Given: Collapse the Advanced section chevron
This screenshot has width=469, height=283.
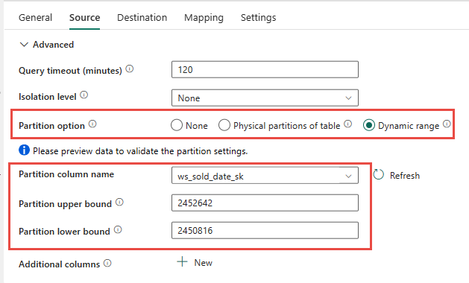Looking at the screenshot, I should (24, 45).
